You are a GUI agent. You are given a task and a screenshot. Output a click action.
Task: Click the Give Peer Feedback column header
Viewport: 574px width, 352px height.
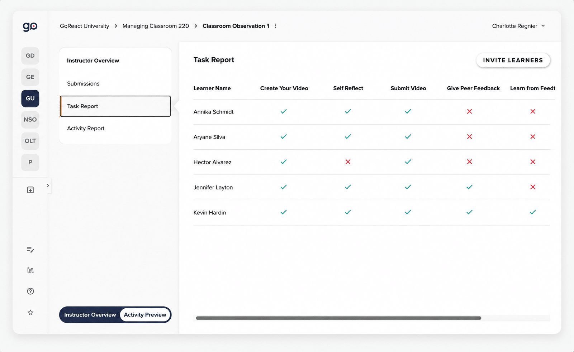pyautogui.click(x=473, y=88)
